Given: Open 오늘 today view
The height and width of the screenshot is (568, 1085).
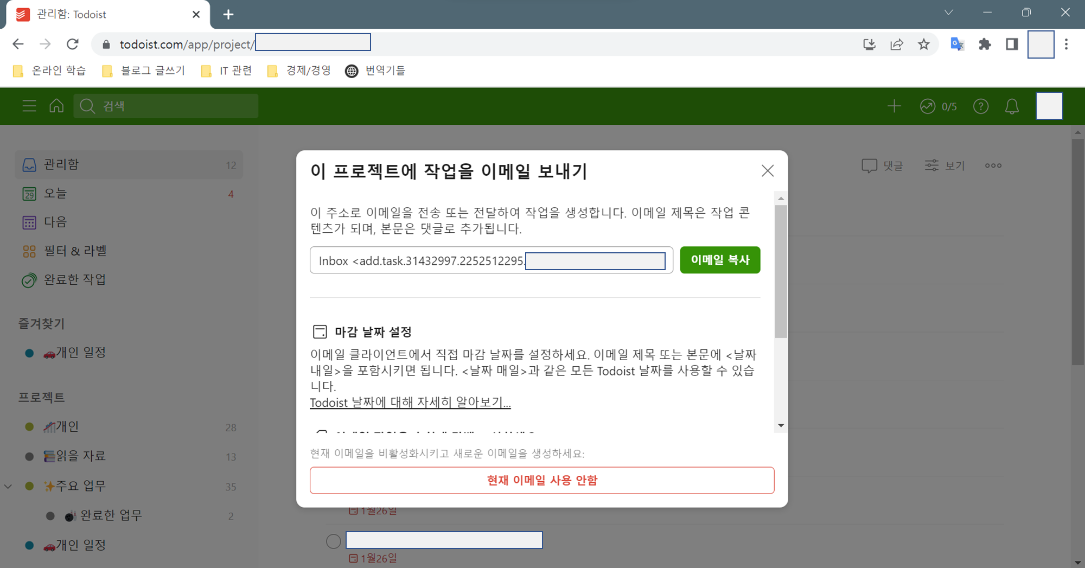Looking at the screenshot, I should point(129,194).
